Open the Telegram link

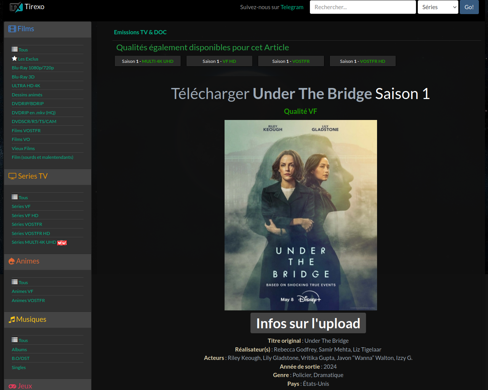point(292,7)
